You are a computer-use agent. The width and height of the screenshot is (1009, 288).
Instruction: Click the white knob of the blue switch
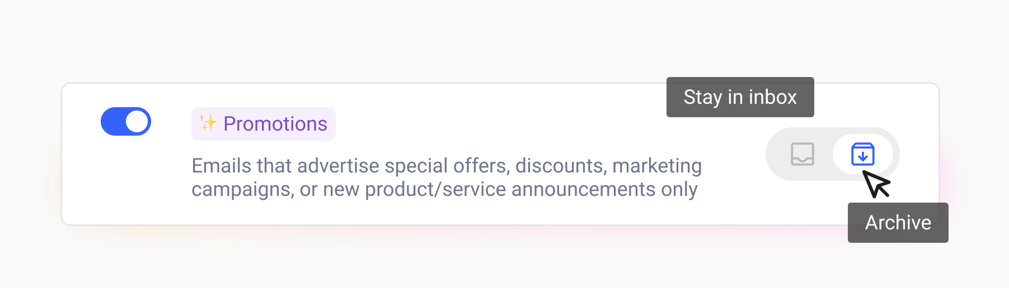point(137,122)
